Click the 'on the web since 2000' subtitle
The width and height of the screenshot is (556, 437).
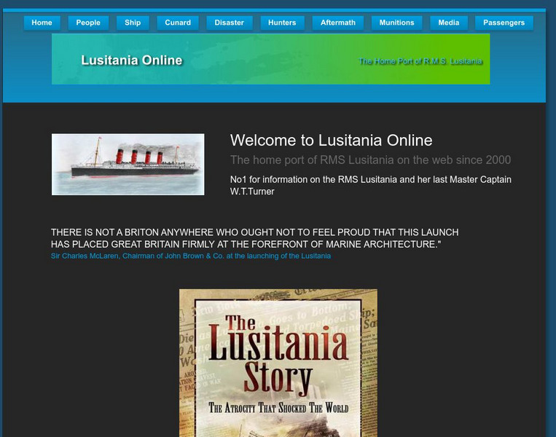click(371, 160)
